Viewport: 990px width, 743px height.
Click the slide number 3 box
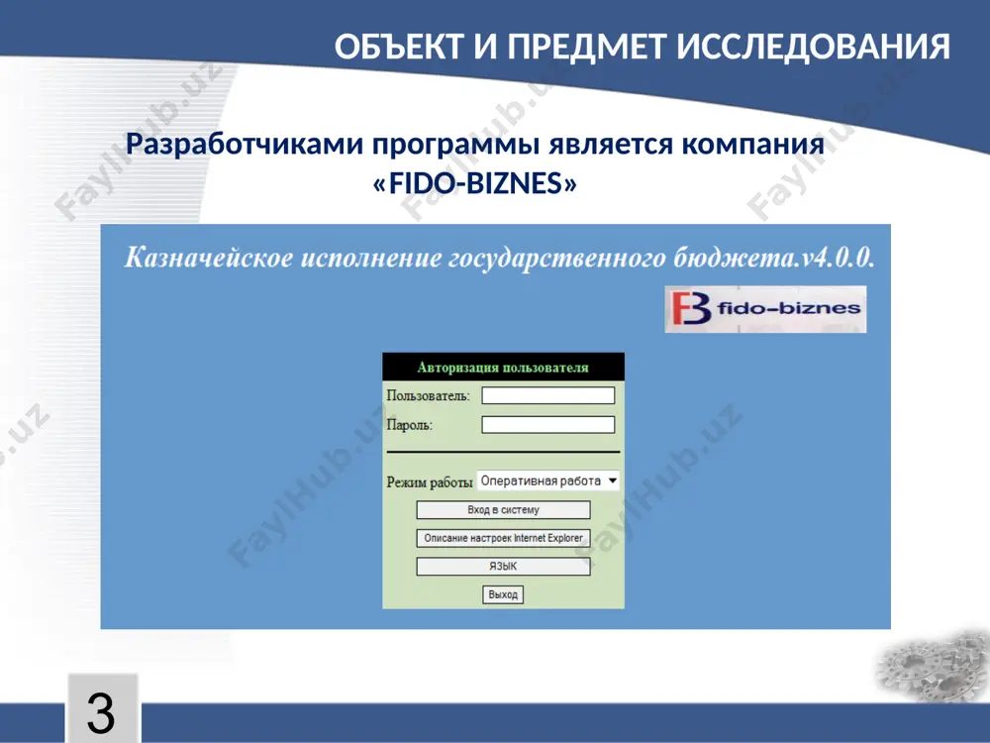102,708
